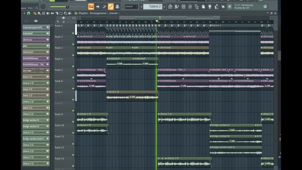
Task: Open the content shop cart icon
Action: [x=229, y=7]
